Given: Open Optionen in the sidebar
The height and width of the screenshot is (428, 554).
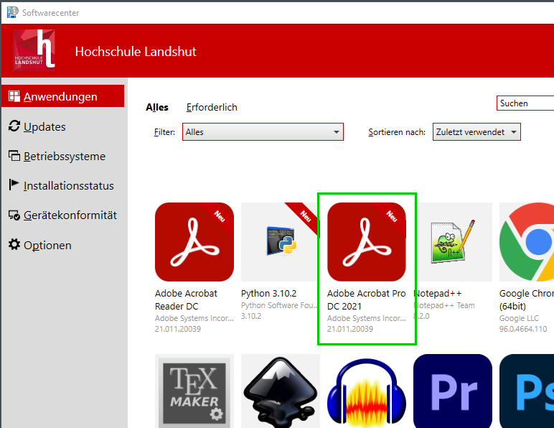Looking at the screenshot, I should (47, 245).
